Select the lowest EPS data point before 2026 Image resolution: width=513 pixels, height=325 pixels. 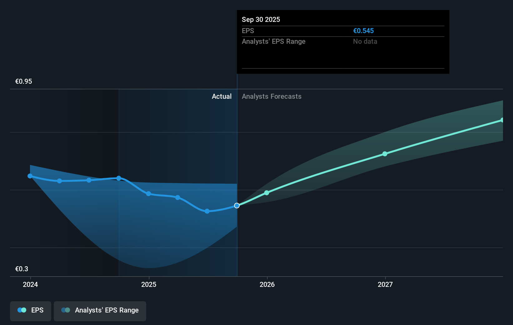(207, 211)
